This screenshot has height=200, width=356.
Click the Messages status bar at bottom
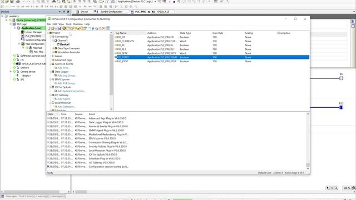33,196
